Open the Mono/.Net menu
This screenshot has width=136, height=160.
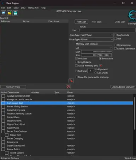pos(33,8)
